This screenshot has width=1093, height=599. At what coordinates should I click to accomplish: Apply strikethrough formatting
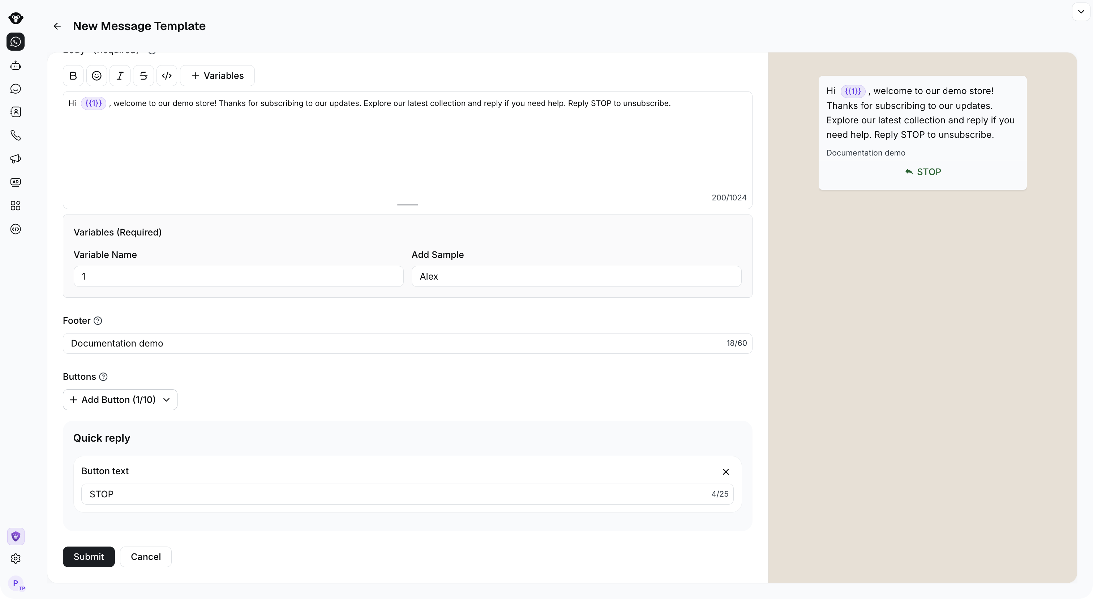click(x=143, y=76)
